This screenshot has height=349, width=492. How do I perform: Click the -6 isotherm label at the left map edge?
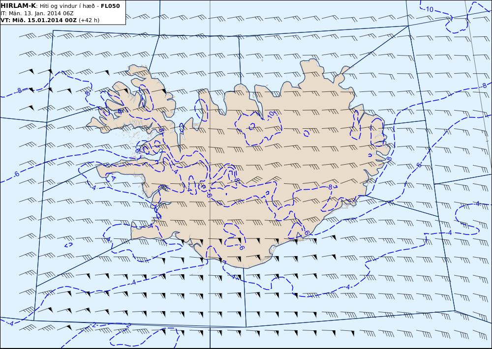pos(16,174)
